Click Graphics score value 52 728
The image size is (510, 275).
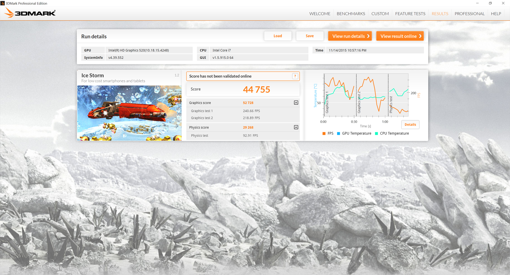click(248, 103)
